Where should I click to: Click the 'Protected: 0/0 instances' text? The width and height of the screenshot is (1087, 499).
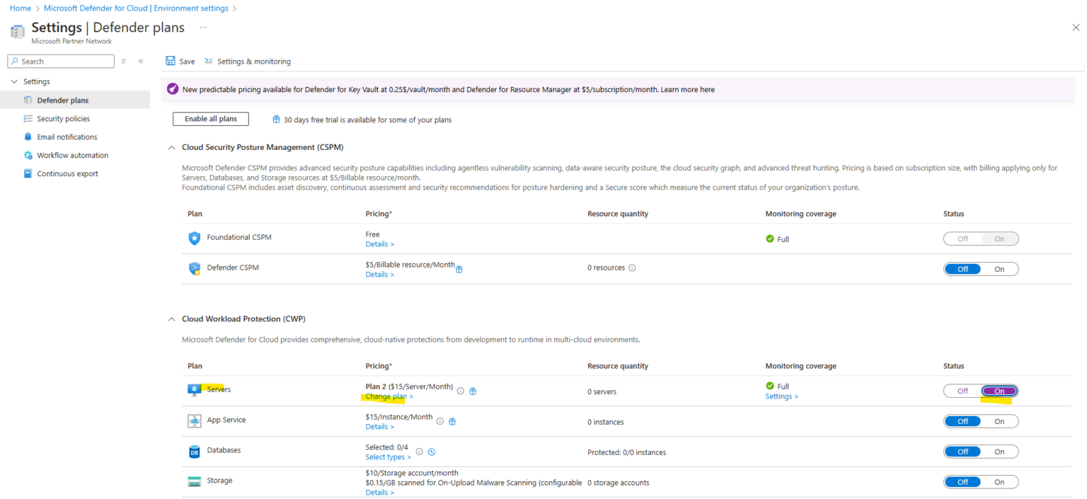coord(626,452)
